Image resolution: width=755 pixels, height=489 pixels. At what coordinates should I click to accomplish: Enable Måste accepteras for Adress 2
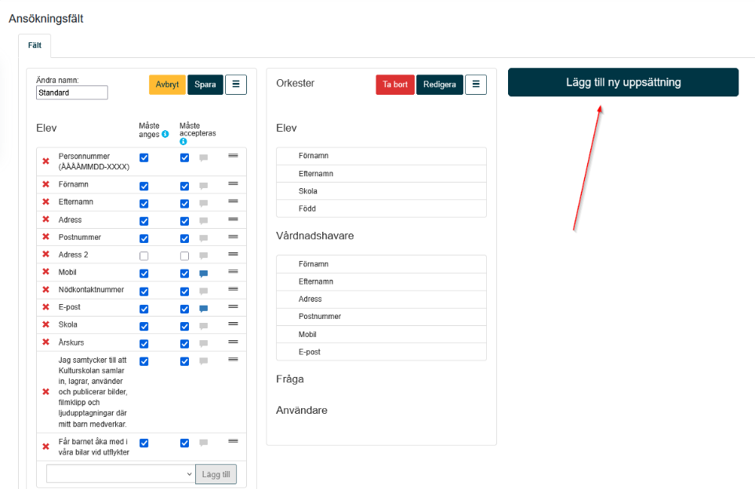[184, 256]
